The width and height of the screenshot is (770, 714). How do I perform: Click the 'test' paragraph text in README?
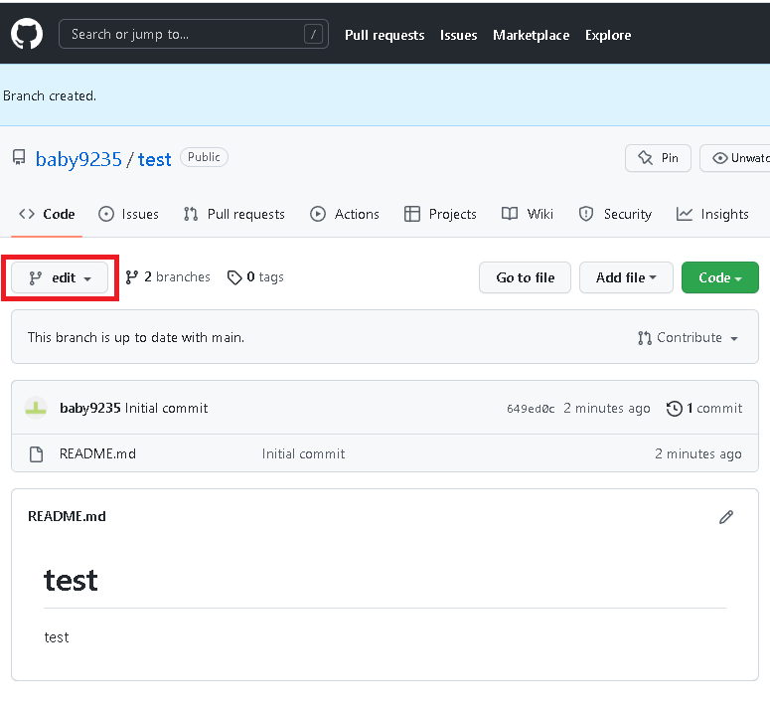57,637
